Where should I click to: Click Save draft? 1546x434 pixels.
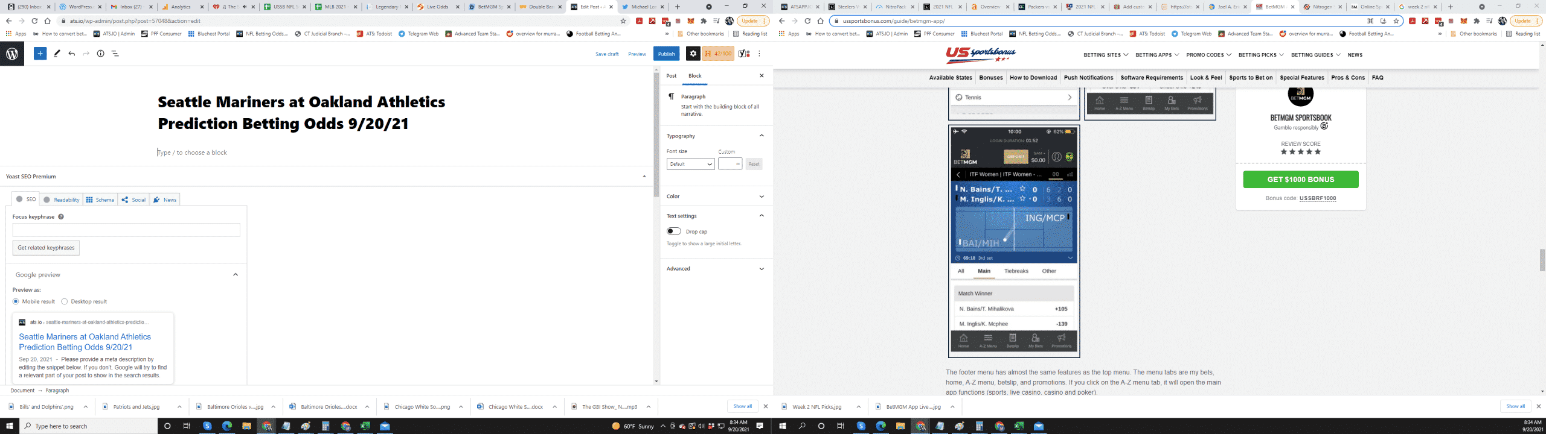606,54
